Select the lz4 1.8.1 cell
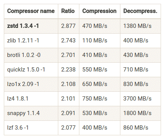The height and width of the screenshot is (138, 166). 31,99
